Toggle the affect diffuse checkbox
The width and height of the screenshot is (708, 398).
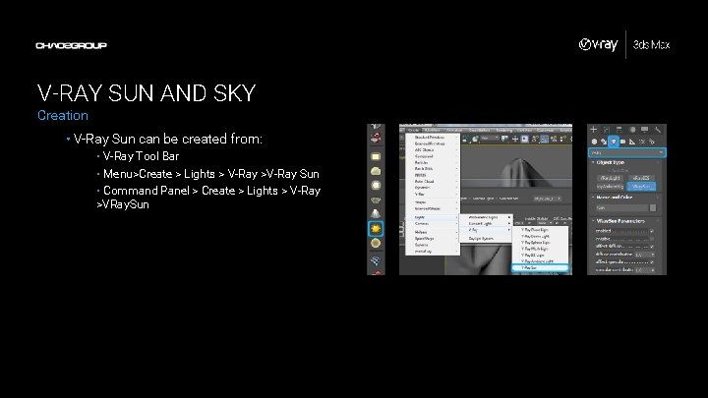pos(652,247)
